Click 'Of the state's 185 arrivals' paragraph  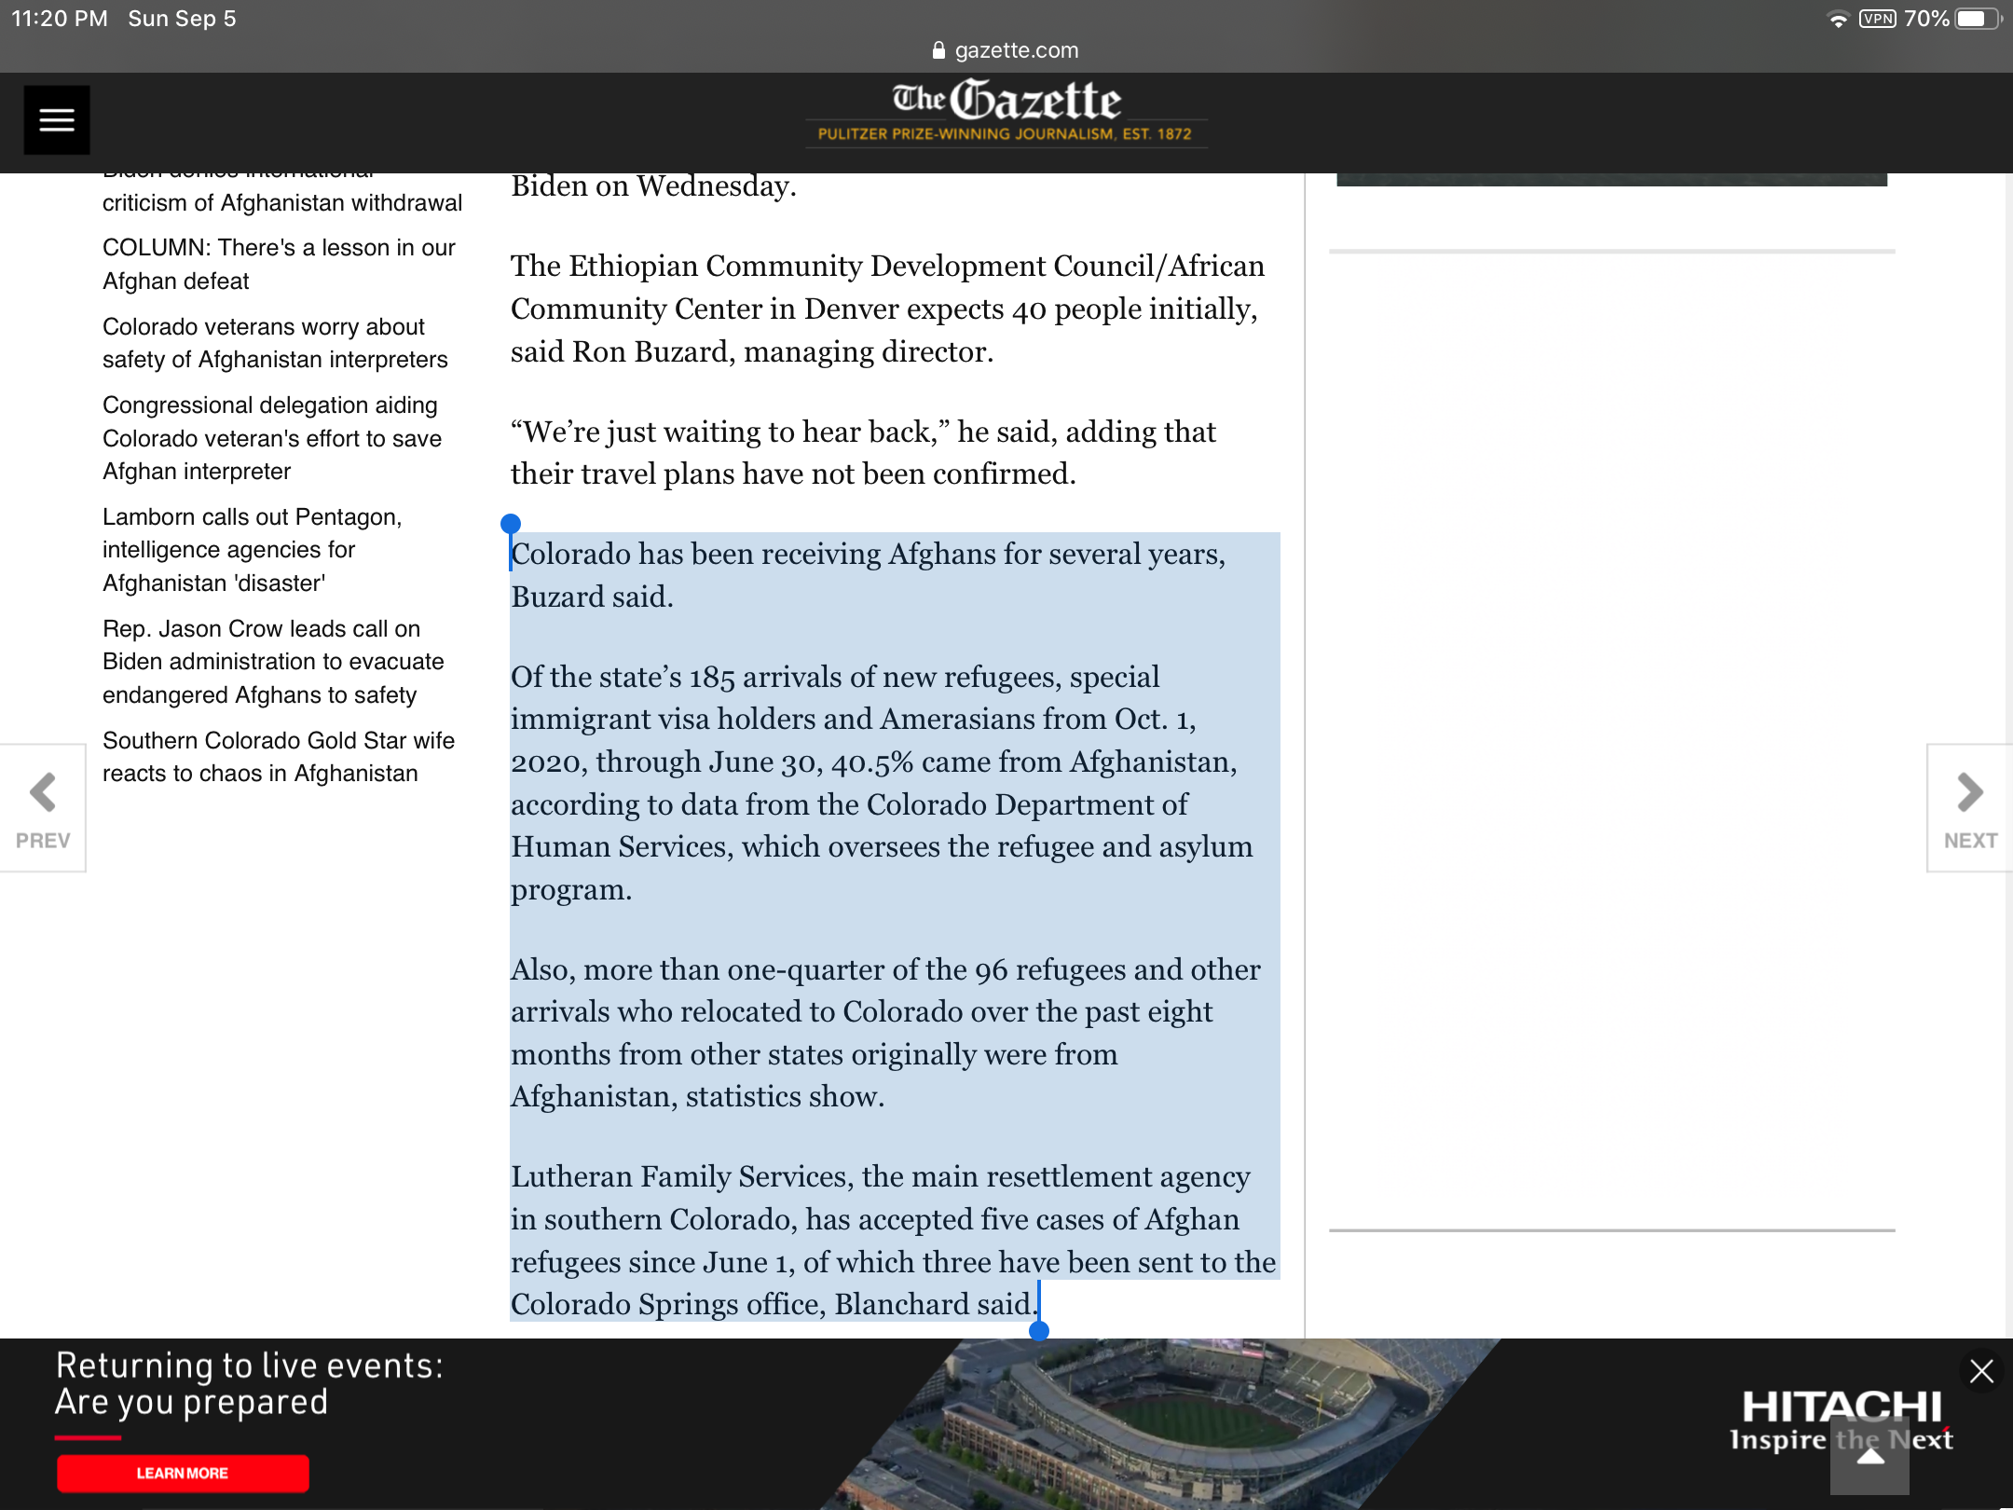point(882,783)
